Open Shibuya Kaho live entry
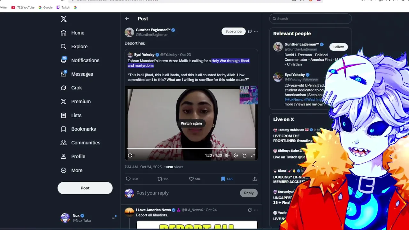 [289, 154]
